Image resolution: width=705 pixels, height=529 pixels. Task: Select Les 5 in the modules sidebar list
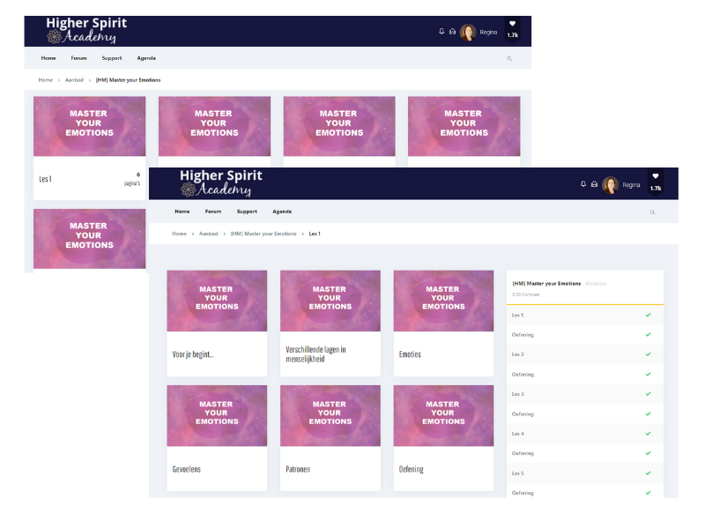(x=585, y=473)
